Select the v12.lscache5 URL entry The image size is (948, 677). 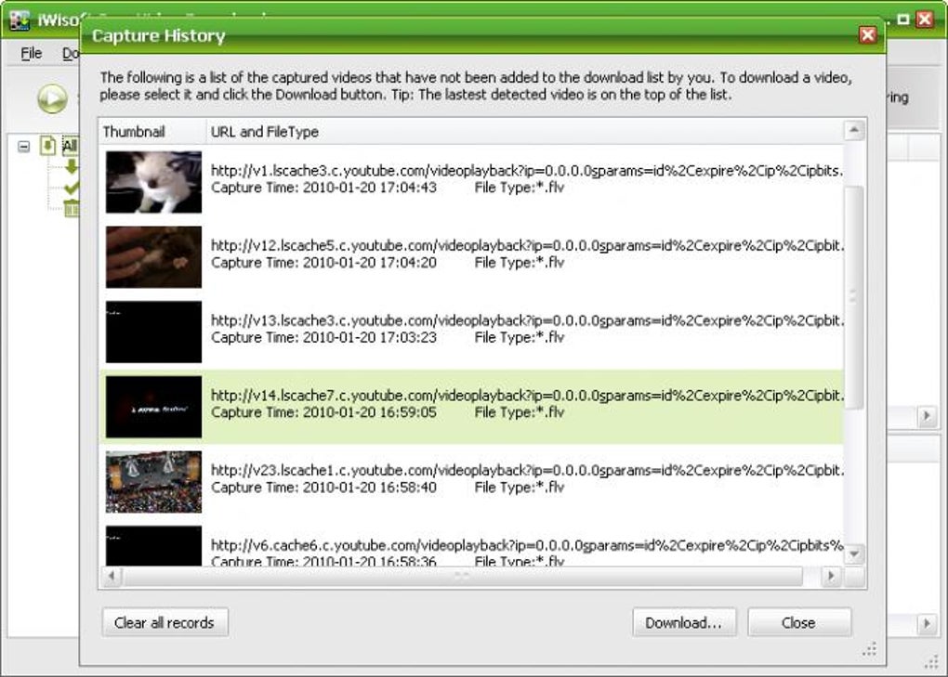pos(526,246)
